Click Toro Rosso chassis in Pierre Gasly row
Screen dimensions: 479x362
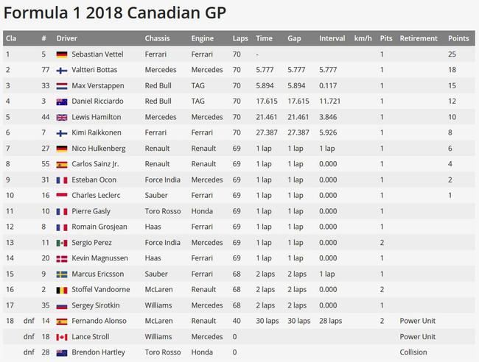tap(163, 211)
